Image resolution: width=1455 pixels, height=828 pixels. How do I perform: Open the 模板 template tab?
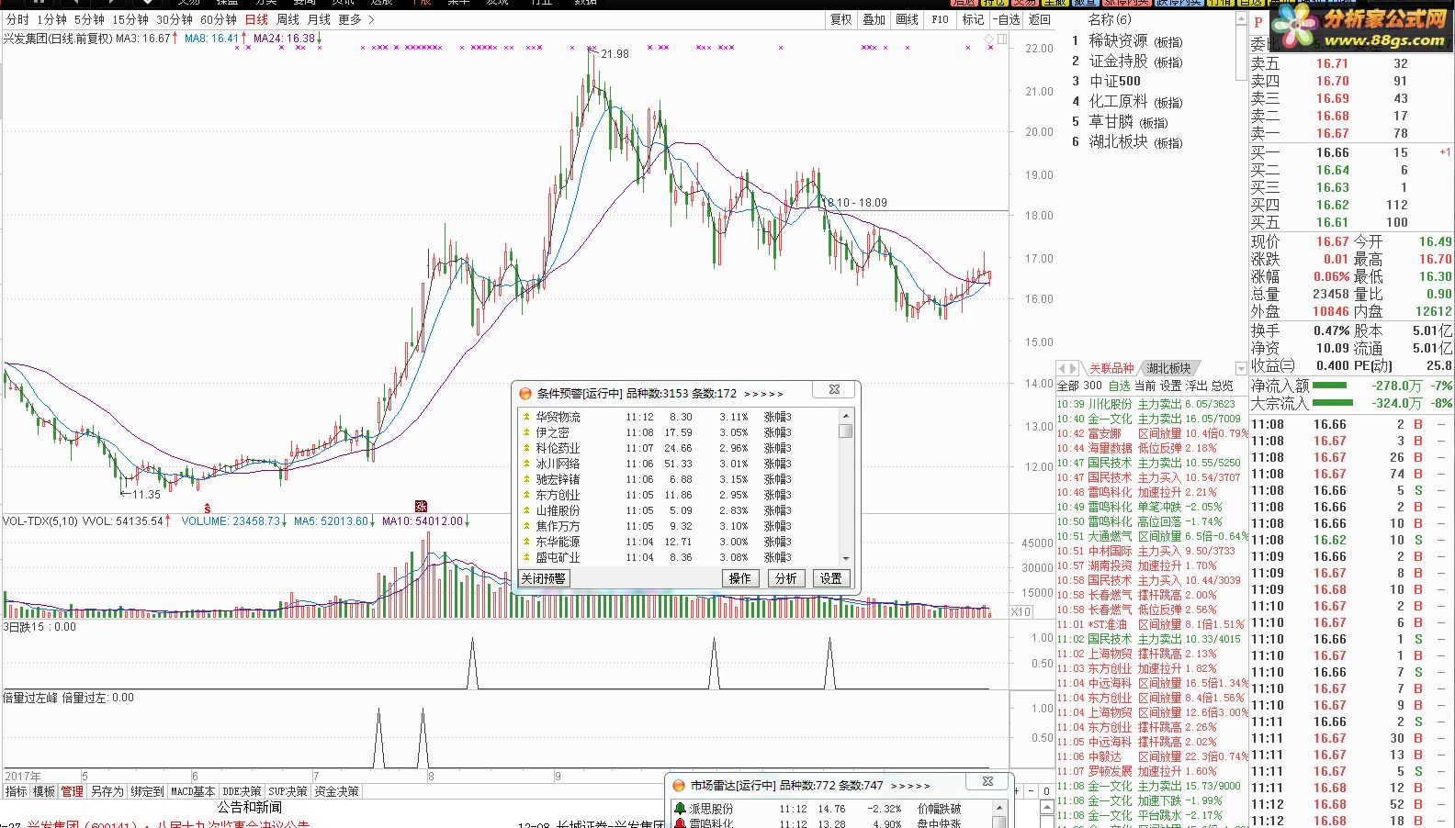click(x=44, y=791)
